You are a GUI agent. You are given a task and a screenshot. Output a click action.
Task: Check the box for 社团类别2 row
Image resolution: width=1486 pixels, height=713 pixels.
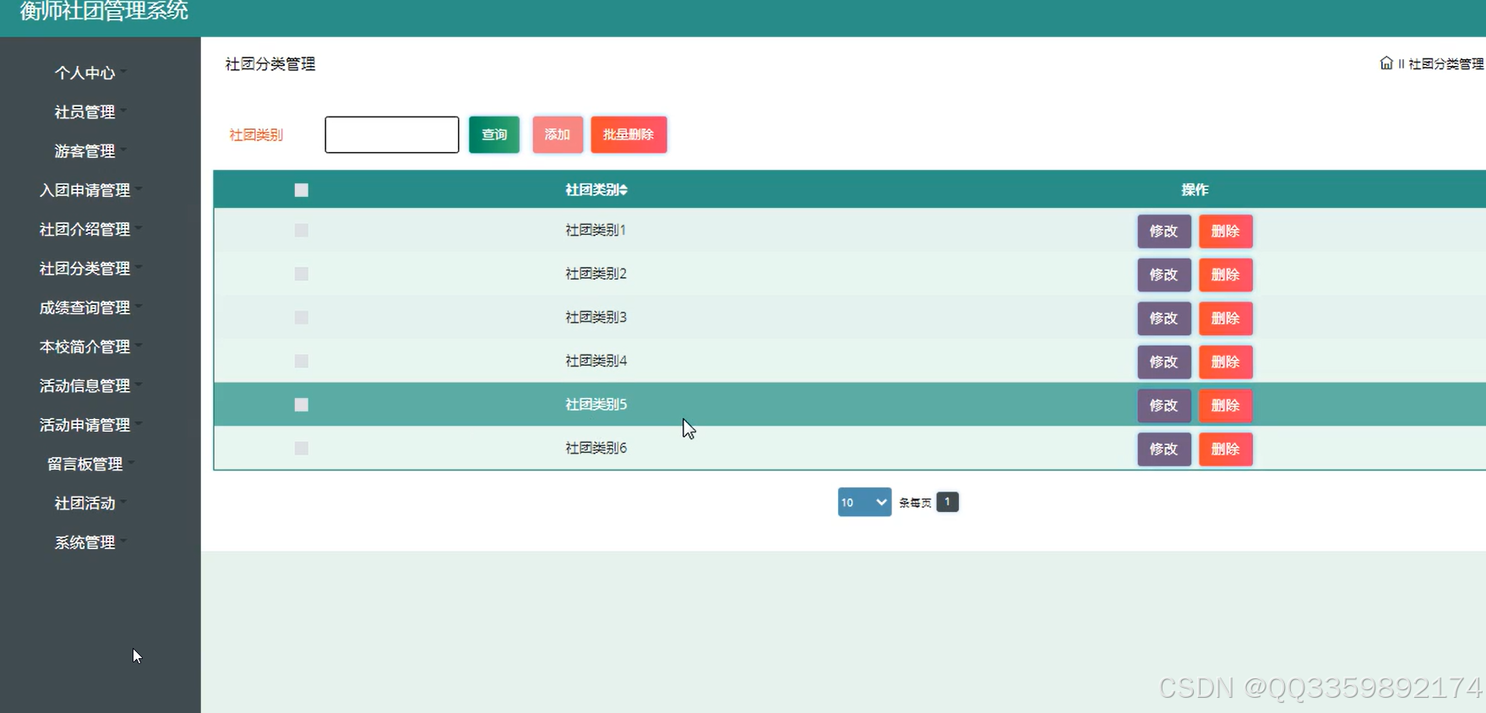pyautogui.click(x=302, y=274)
